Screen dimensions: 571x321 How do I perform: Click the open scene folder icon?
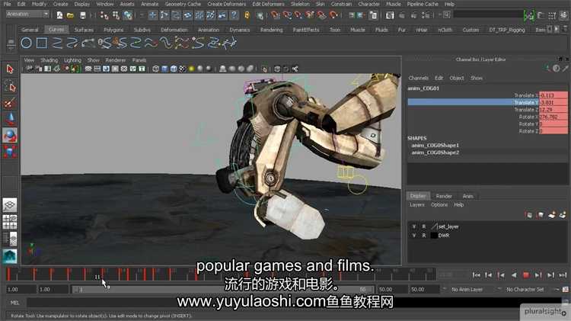coord(70,15)
